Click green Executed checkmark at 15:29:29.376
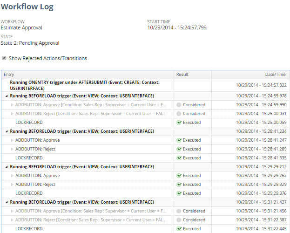The height and width of the screenshot is (233, 290). [179, 193]
